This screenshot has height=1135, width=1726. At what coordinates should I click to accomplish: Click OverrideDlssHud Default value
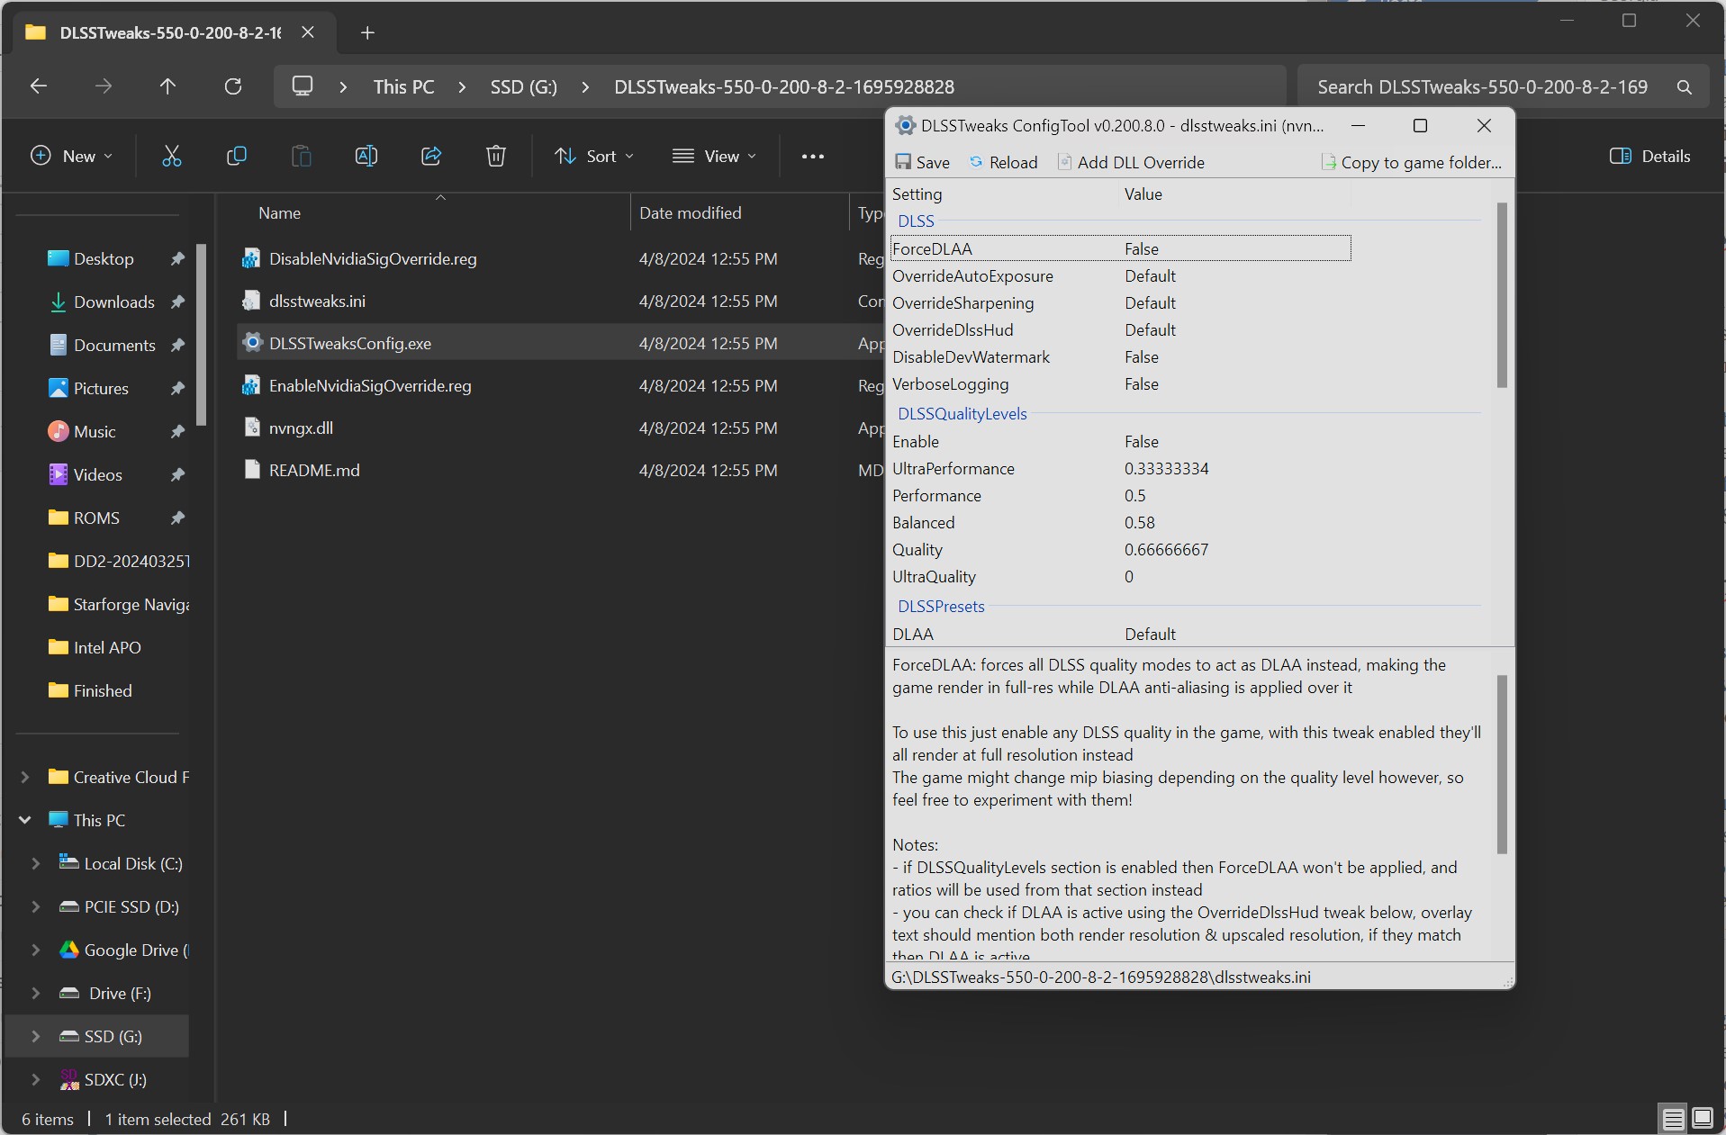1150,329
